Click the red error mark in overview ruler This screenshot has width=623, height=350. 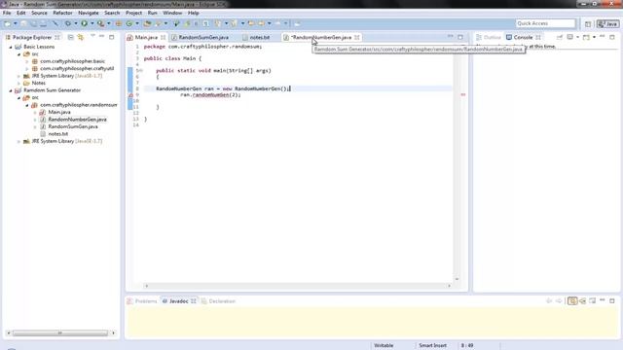pyautogui.click(x=463, y=94)
